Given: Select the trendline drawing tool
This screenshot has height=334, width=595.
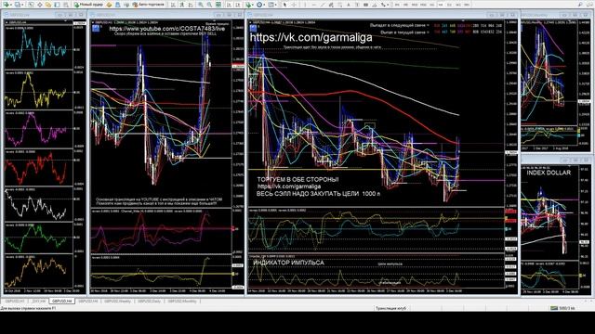Looking at the screenshot, I should pyautogui.click(x=323, y=5).
